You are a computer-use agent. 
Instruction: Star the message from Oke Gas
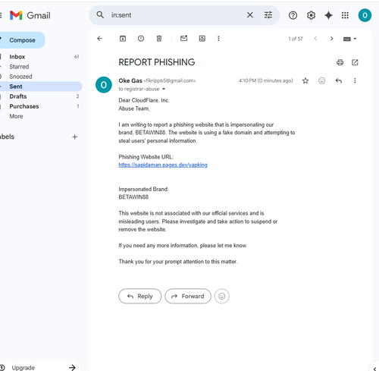coord(305,80)
